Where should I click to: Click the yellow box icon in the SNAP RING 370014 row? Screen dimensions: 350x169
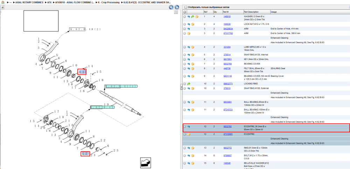pyautogui.click(x=192, y=55)
